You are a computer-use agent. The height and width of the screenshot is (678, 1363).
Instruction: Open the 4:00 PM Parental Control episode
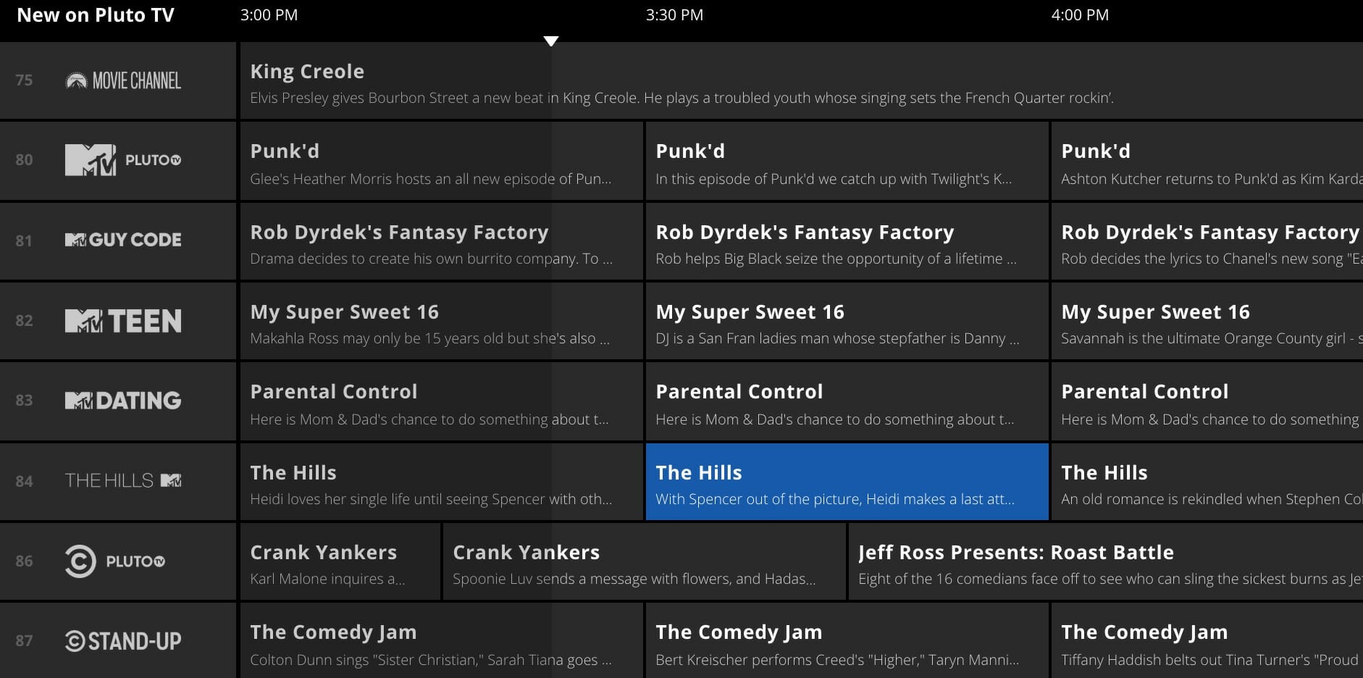pyautogui.click(x=1207, y=401)
